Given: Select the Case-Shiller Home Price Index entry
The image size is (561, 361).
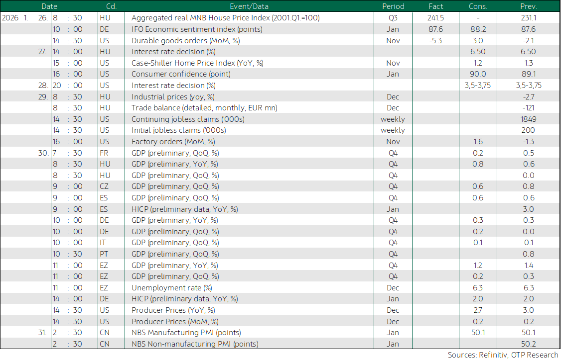Looking at the screenshot, I should tap(197, 63).
